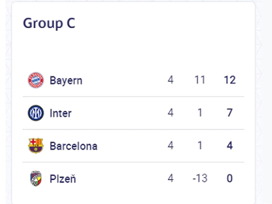Screen dimensions: 272x204
Task: Click the Bayern Munich club crest
Action: coord(36,80)
